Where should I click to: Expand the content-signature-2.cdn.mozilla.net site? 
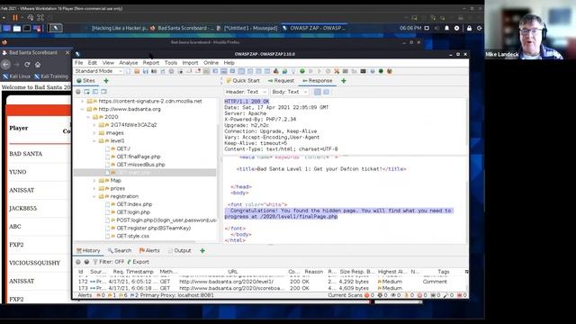[82, 101]
